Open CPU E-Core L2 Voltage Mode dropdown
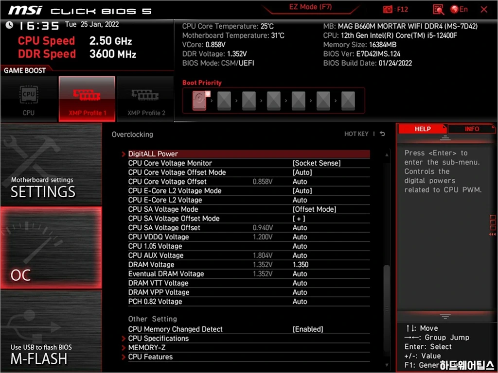The height and width of the screenshot is (373, 498). pyautogui.click(x=302, y=190)
